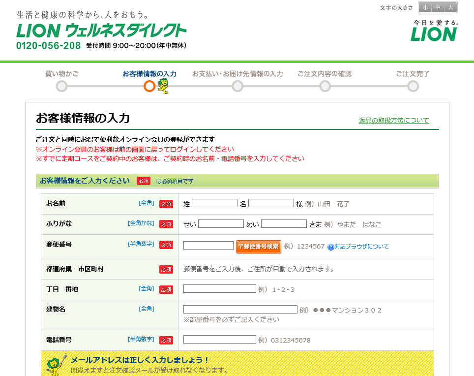Click the ご注文完了 step circle
Screen dimensions: 474x376
(413, 86)
